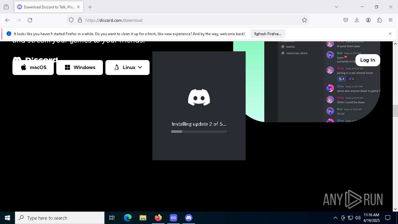
Task: Open the DD app on the taskbar
Action: tap(174, 218)
